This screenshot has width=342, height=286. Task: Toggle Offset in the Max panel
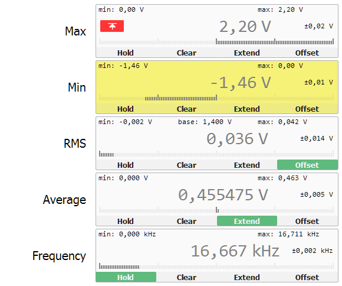click(x=307, y=53)
